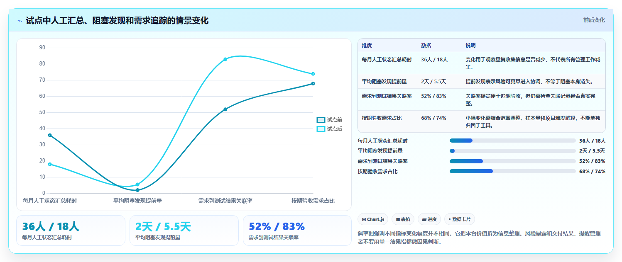Click the 68% / 74% value beside its progress bar
The height and width of the screenshot is (262, 622).
pyautogui.click(x=592, y=172)
